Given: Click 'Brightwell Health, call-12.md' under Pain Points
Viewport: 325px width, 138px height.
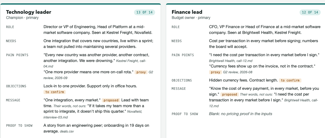Looking at the screenshot, I should [231, 61].
